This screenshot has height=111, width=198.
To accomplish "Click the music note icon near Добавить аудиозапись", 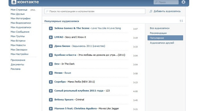I will pos(151,11).
